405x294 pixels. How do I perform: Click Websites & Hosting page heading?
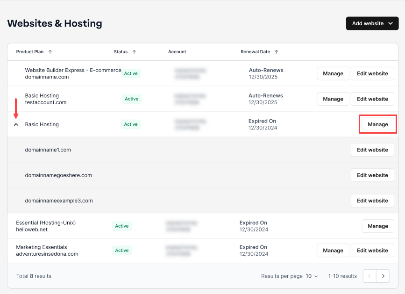click(x=55, y=23)
